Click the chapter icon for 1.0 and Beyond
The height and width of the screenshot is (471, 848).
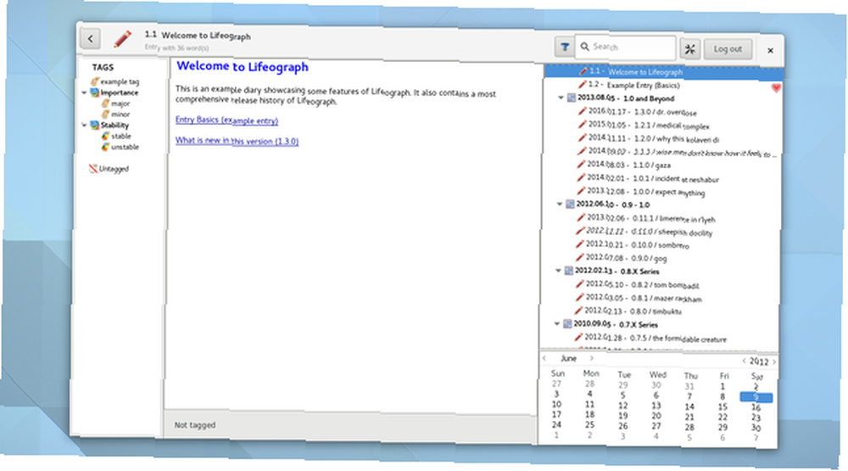click(x=571, y=98)
